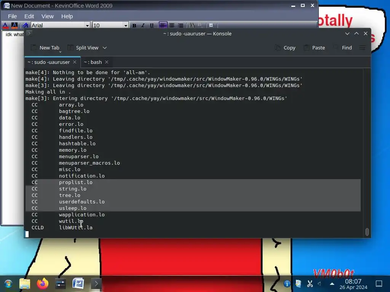Screen dimensions: 390x292
Task: Click 'menuparser_macros.lo' in terminal output
Action: pos(89,163)
